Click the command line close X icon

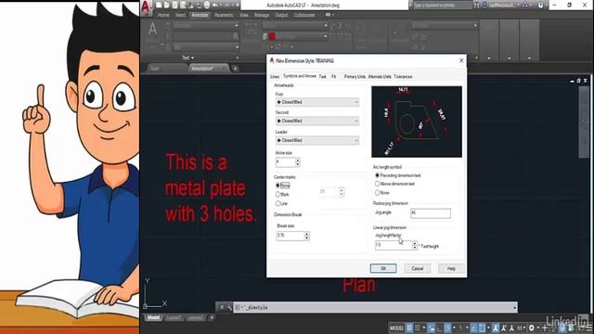tap(222, 307)
